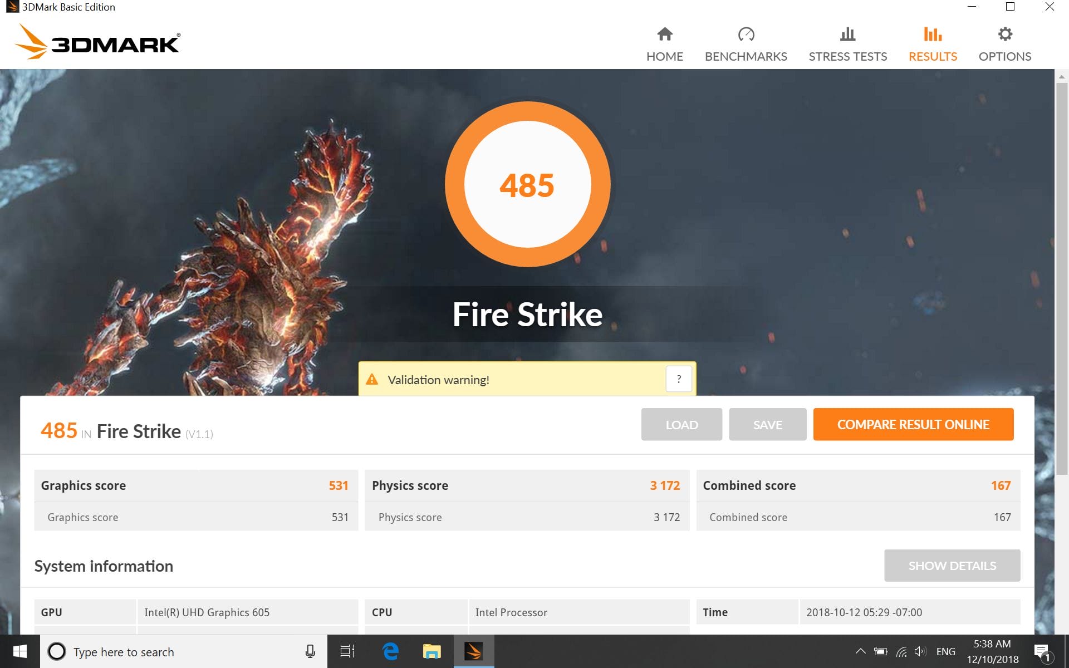This screenshot has width=1069, height=668.
Task: Click the taskbar search box
Action: pyautogui.click(x=184, y=651)
